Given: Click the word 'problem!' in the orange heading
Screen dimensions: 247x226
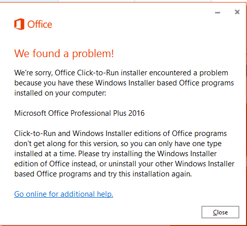Looking at the screenshot, I should point(93,54).
